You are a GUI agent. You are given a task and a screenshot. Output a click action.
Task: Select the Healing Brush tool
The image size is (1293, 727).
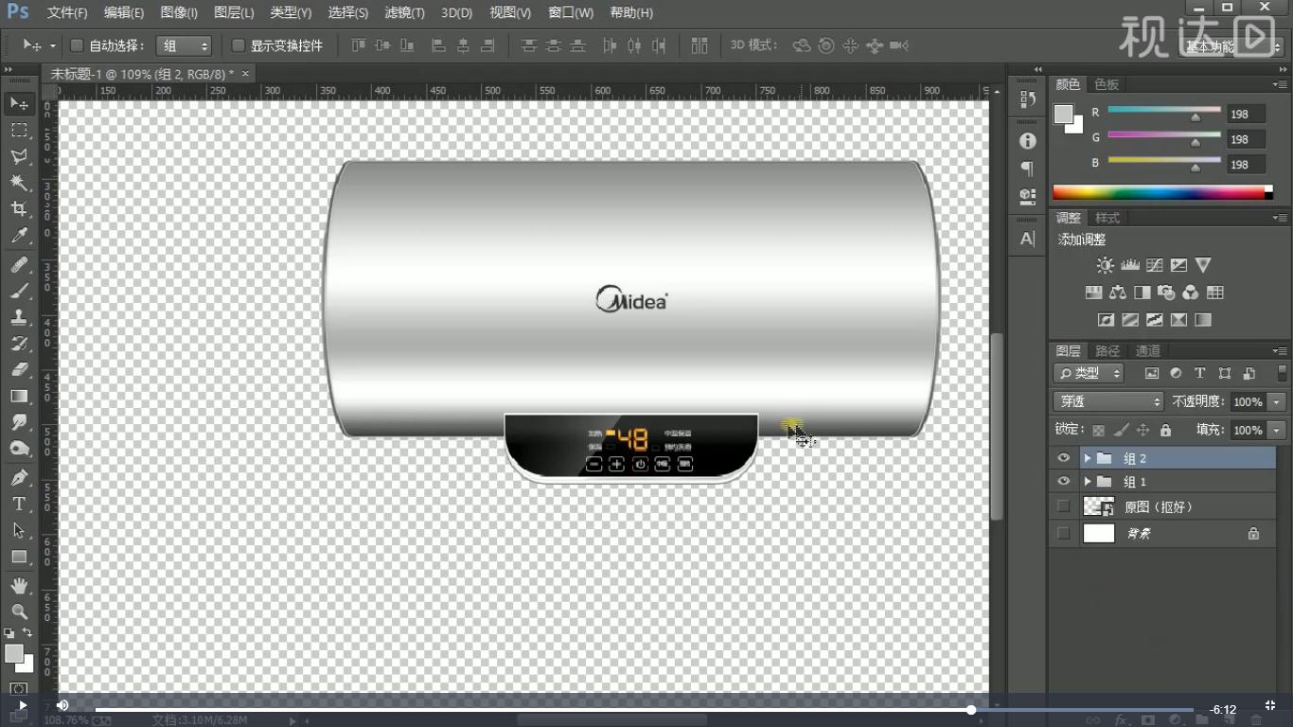[x=19, y=265]
